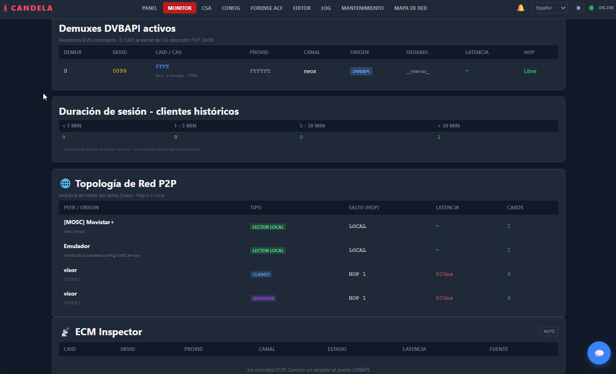Go to the PANEL tab
The height and width of the screenshot is (374, 616).
[150, 8]
